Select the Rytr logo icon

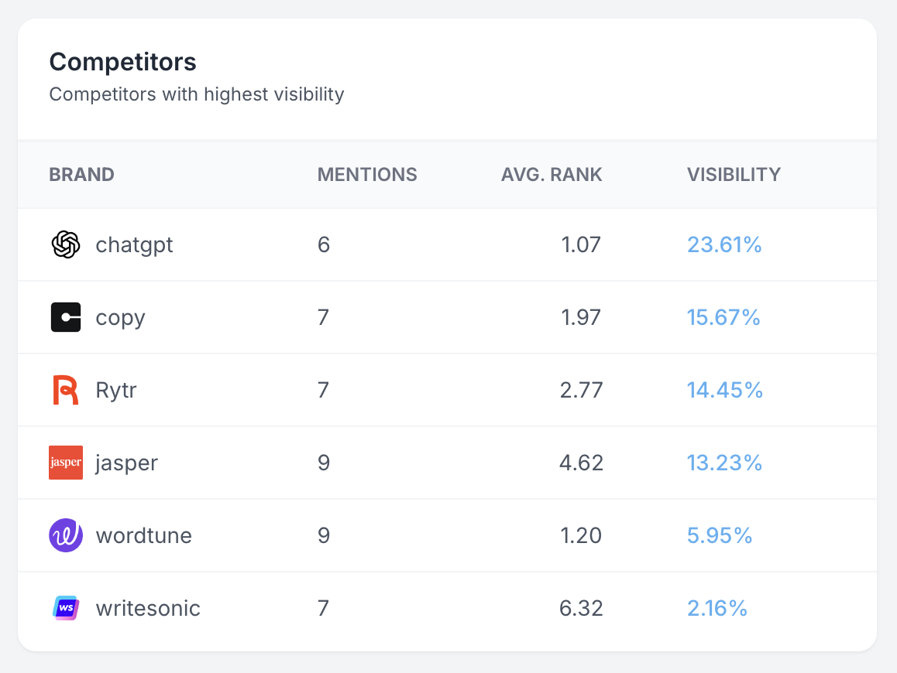66,390
